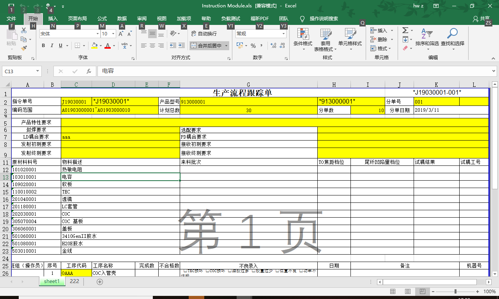
Task: Add a new sheet with plus button
Action: click(x=100, y=282)
